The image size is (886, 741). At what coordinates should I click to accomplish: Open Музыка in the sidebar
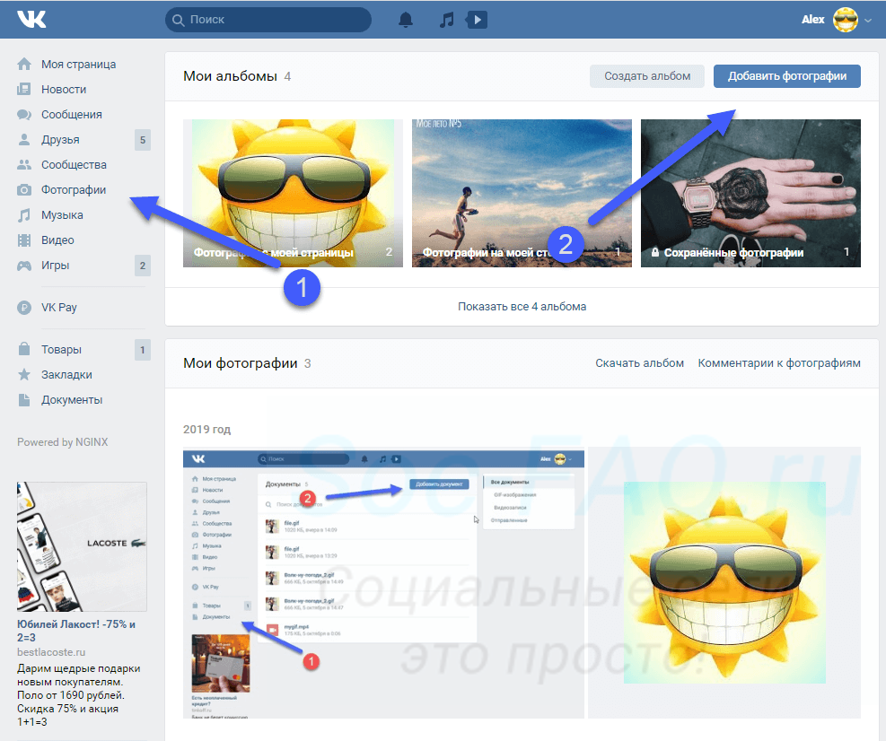click(62, 215)
